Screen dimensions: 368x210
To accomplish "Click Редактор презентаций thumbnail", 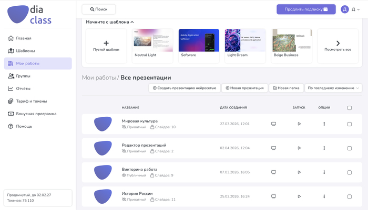I will [x=103, y=148].
